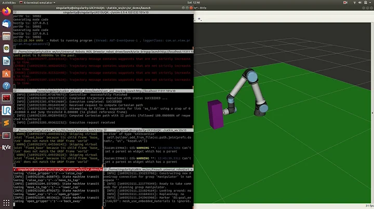Click the network icon in the system tray
374x209 pixels.
pyautogui.click(x=354, y=3)
